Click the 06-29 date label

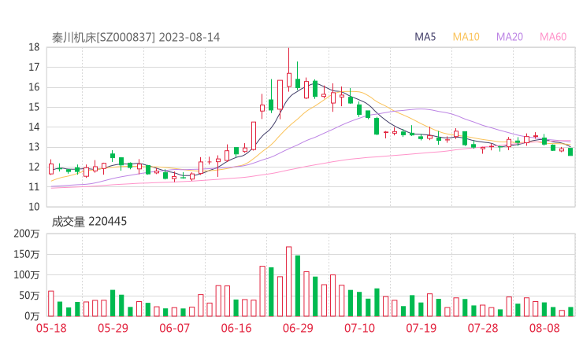[x=298, y=328]
